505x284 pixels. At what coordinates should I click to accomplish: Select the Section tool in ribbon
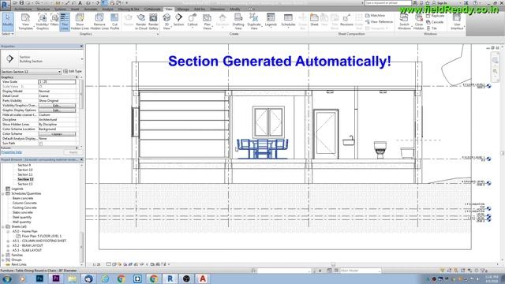click(178, 20)
